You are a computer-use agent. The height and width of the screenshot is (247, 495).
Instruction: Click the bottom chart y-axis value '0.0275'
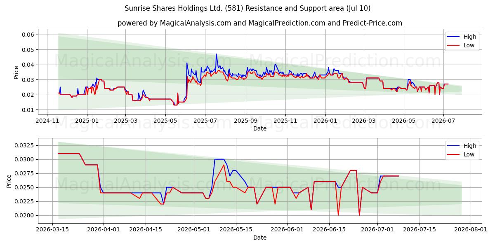pyautogui.click(x=24, y=173)
